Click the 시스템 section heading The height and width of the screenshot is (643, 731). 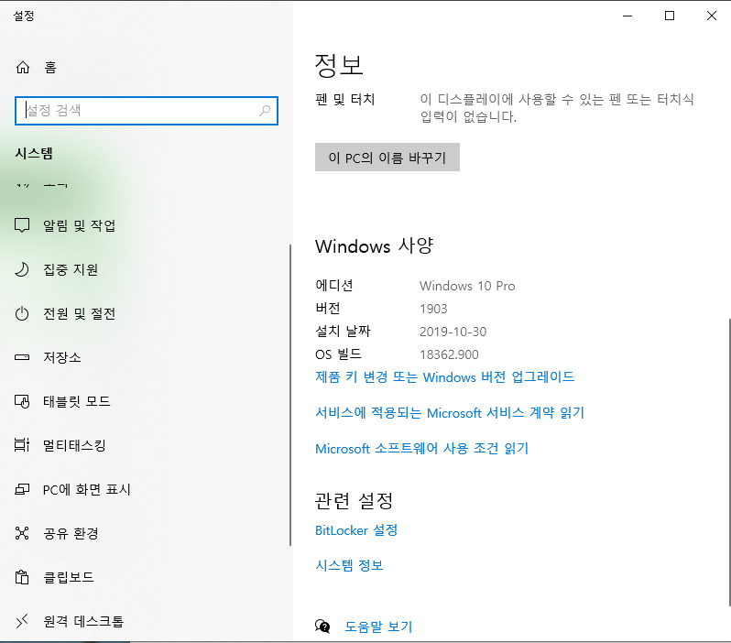34,153
